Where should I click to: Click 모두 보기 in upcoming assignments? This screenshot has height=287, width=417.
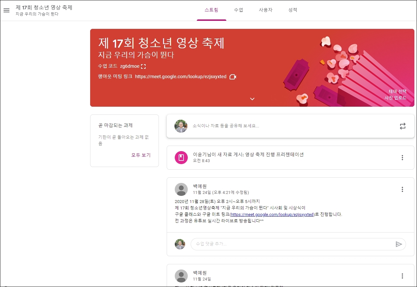(141, 155)
